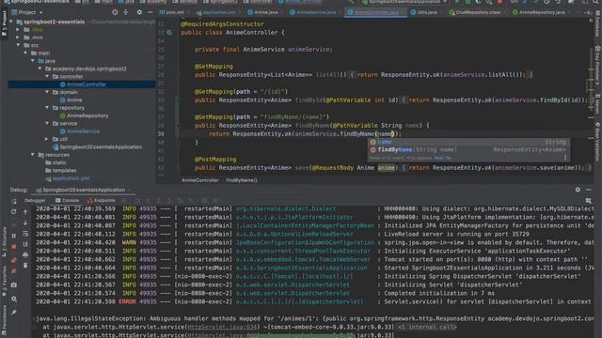Minimize the Debug tool window
The height and width of the screenshot is (338, 602).
[589, 190]
